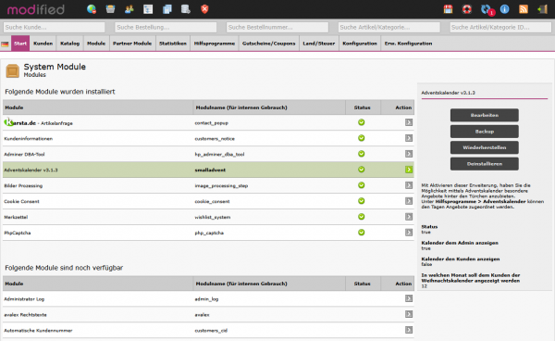
Task: Focus the Suche Bestellnummer search field
Action: pos(277,27)
